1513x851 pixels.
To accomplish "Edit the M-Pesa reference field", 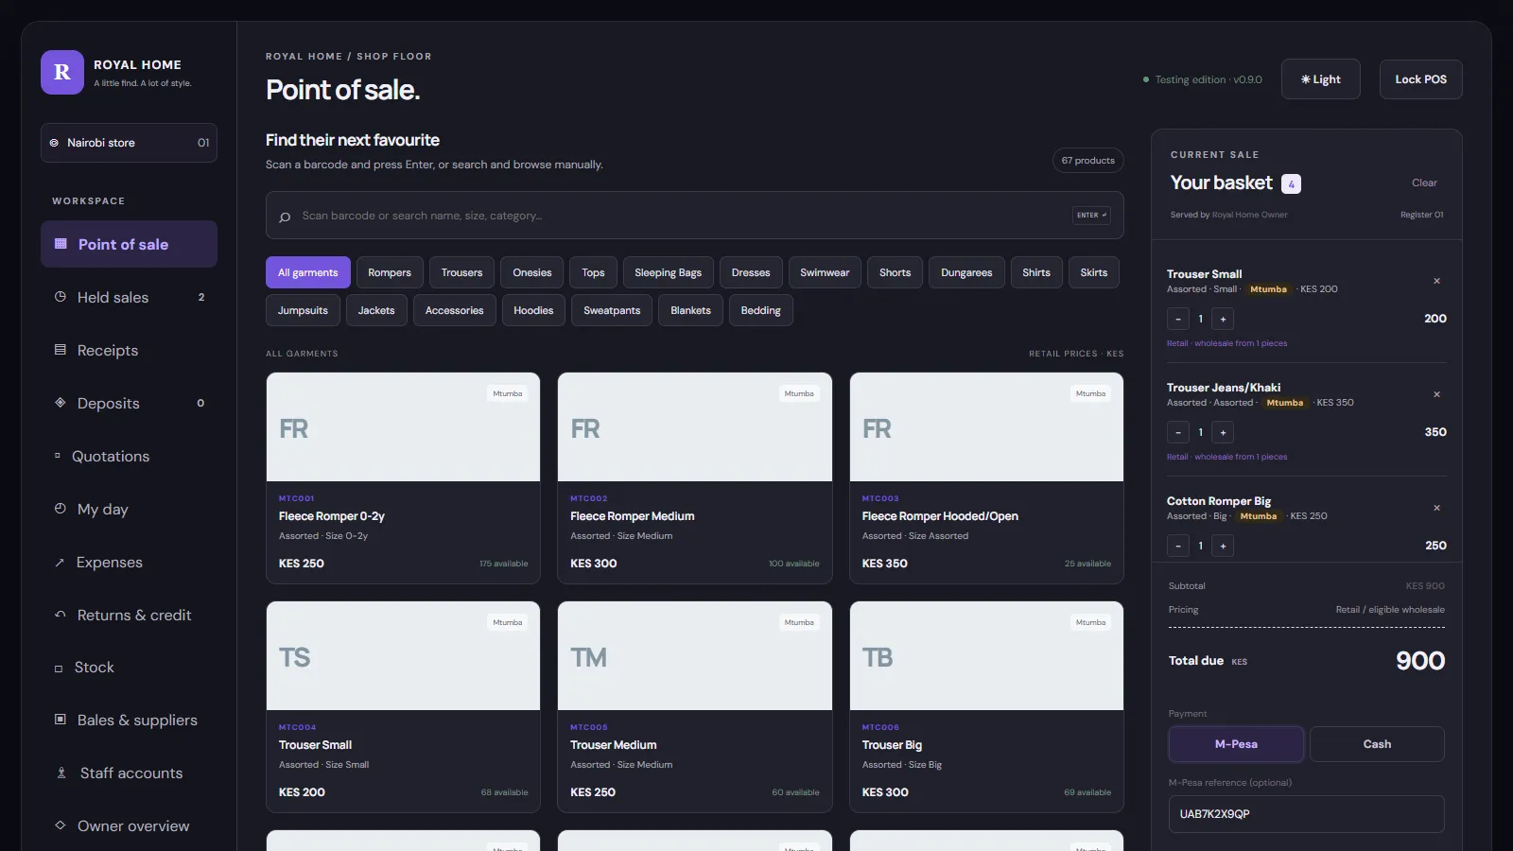I will (x=1306, y=814).
